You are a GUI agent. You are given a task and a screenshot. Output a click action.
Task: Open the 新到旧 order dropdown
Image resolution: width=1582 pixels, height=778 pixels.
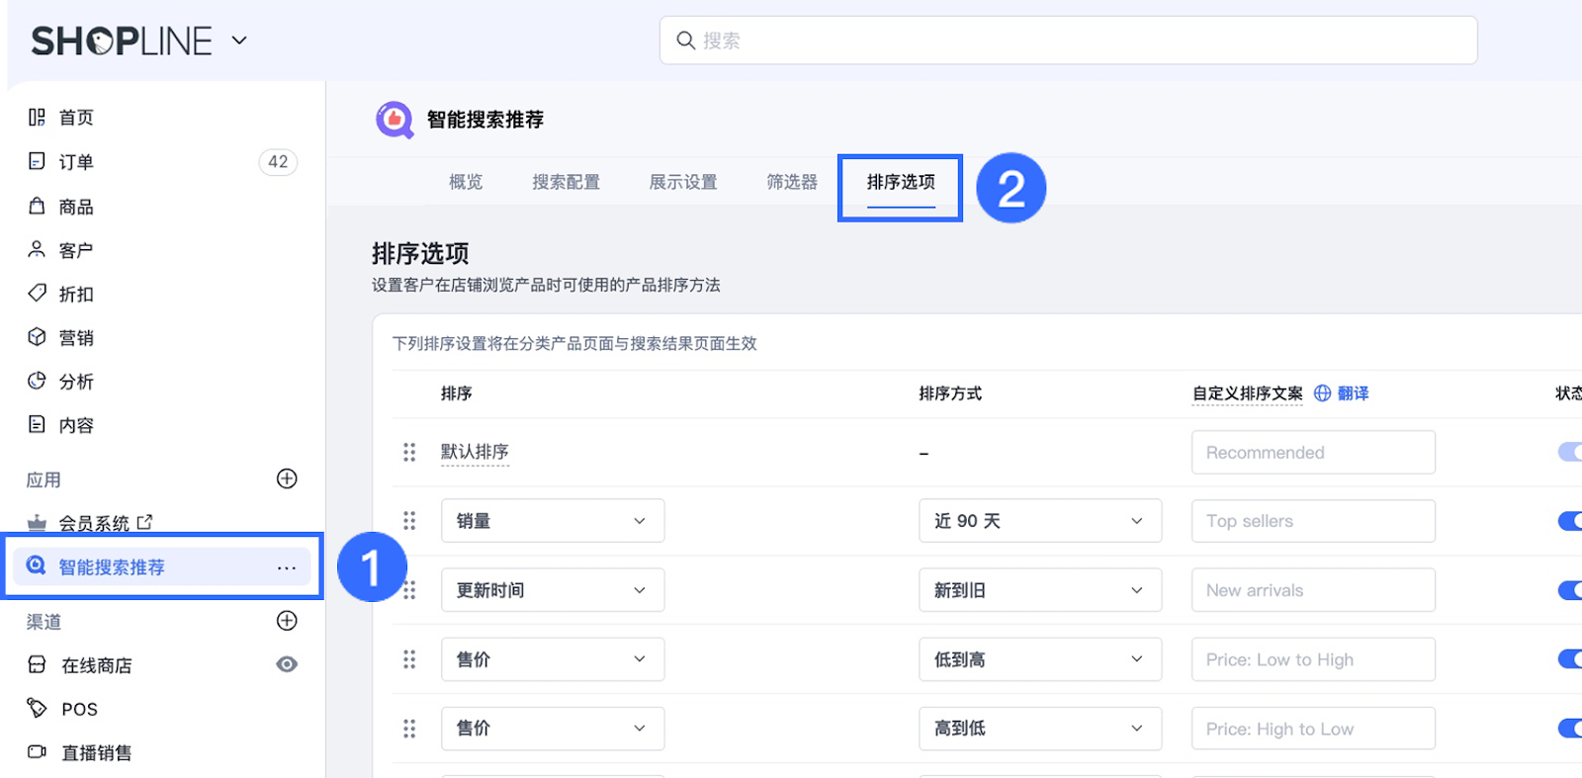click(1040, 590)
